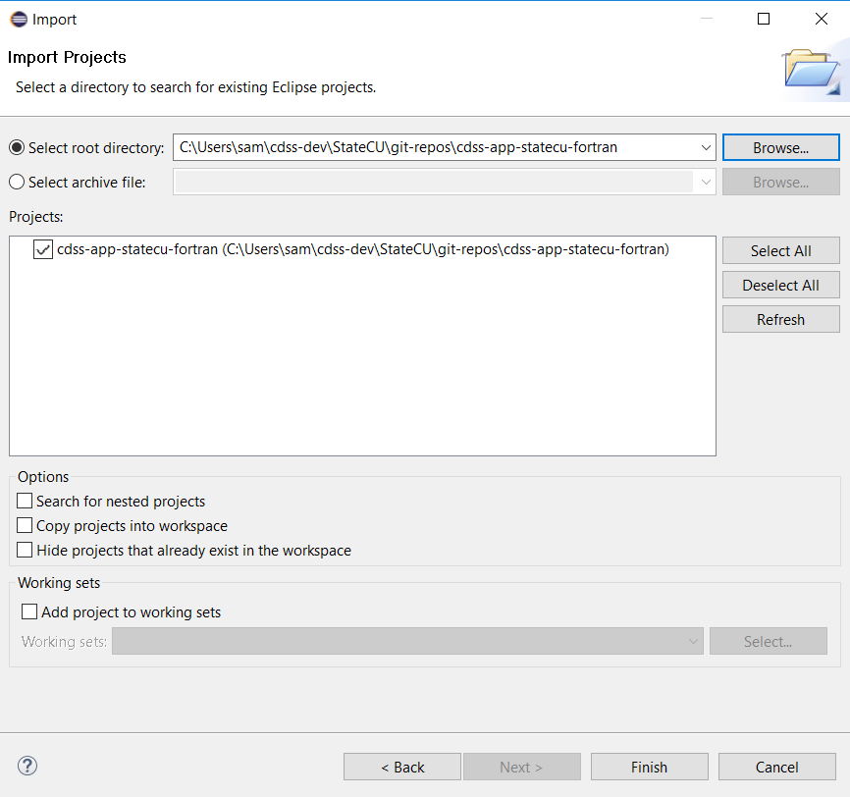
Task: Toggle Hide projects that already exist option
Action: (x=25, y=550)
